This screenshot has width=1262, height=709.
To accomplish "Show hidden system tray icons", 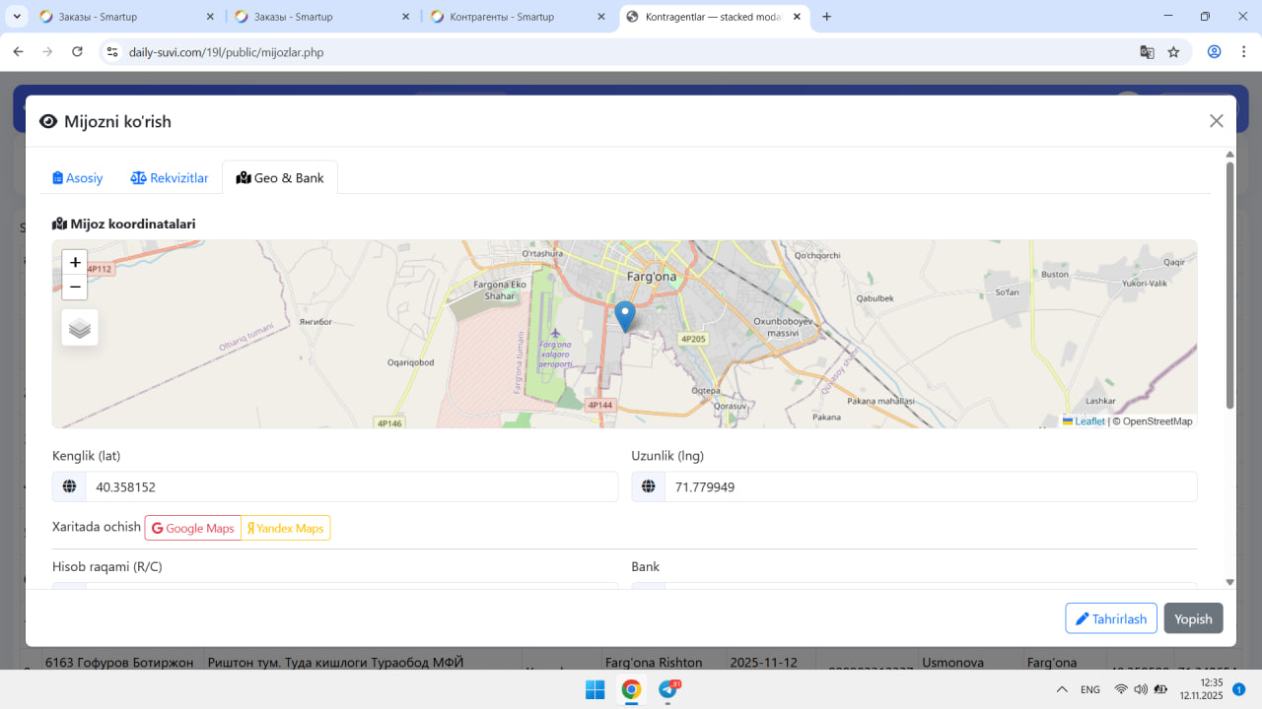I will 1062,689.
